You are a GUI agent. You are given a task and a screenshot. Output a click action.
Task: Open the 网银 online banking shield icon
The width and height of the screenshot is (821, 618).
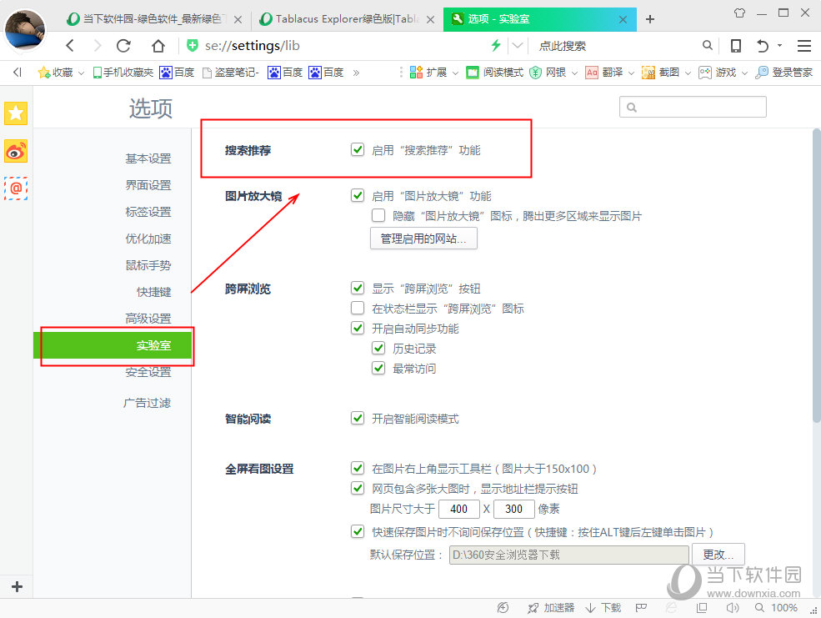click(x=553, y=73)
